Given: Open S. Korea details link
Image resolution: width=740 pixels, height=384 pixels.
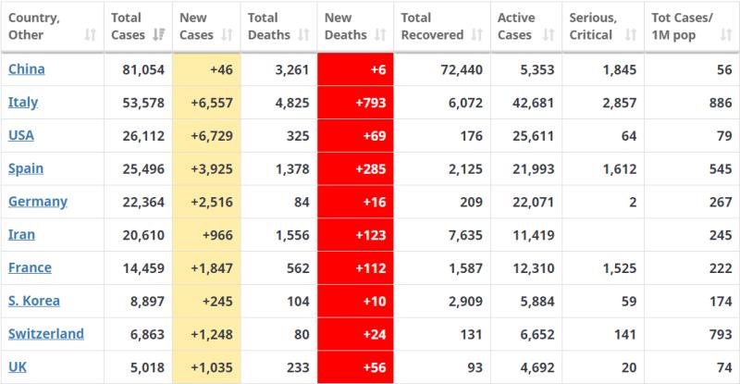Looking at the screenshot, I should tap(35, 301).
